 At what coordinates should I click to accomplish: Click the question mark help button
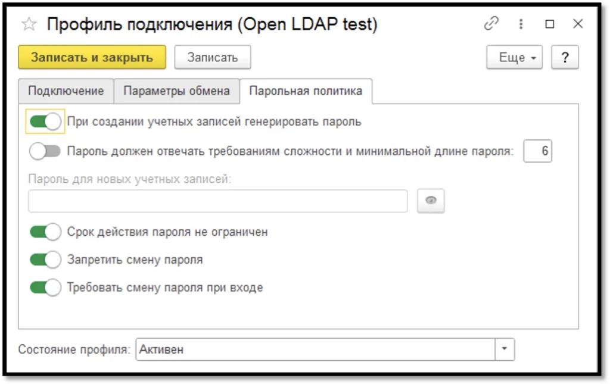pyautogui.click(x=565, y=57)
